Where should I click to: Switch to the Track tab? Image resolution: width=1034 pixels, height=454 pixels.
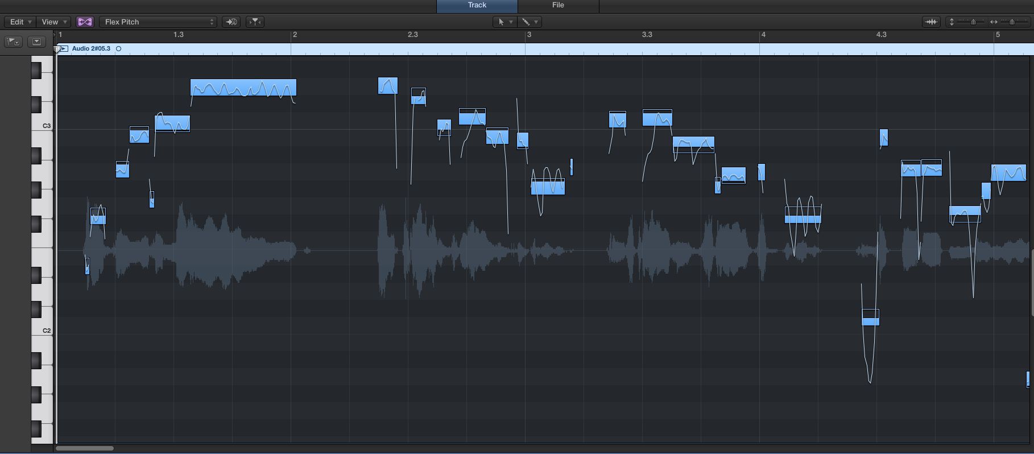[477, 6]
